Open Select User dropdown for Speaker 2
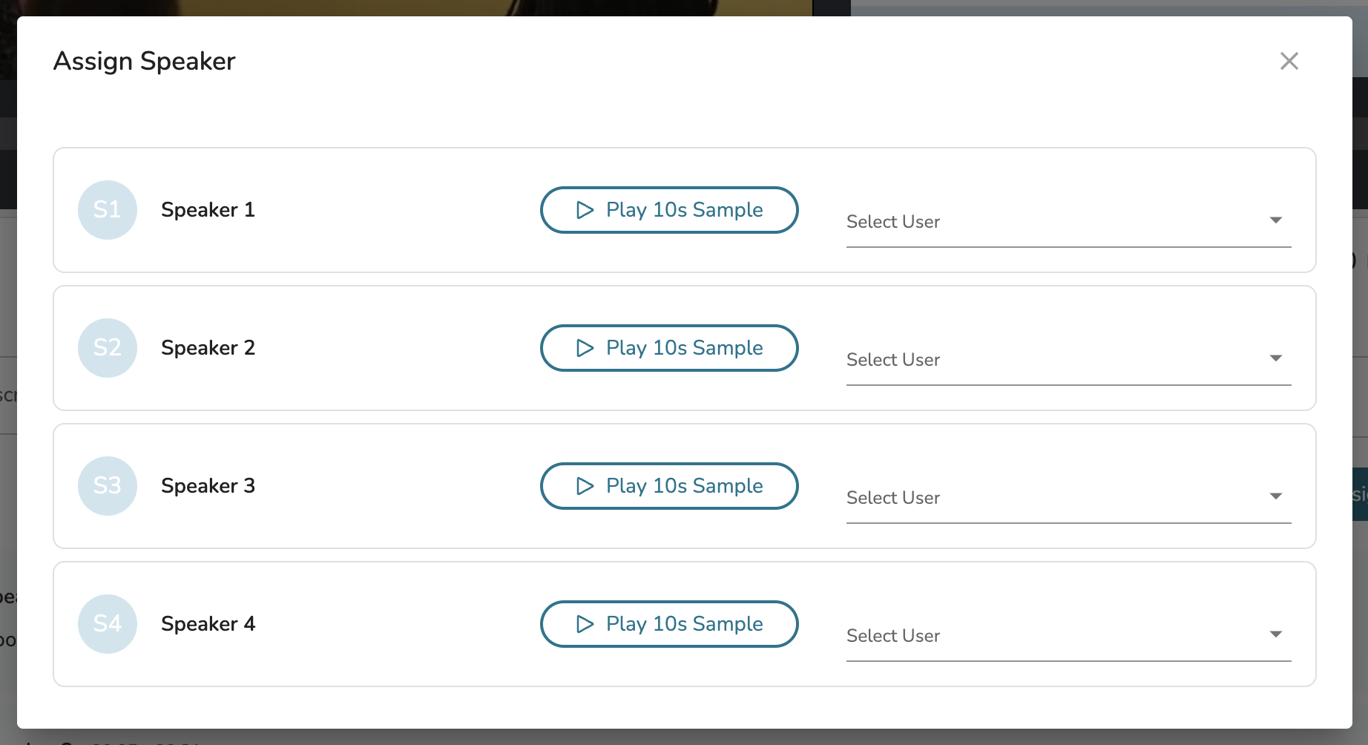This screenshot has width=1368, height=745. click(x=1068, y=360)
